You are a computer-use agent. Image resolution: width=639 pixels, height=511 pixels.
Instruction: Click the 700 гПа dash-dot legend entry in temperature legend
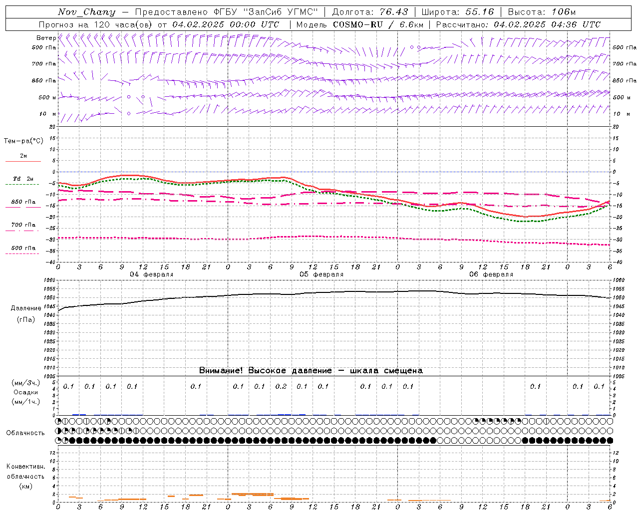click(x=23, y=225)
